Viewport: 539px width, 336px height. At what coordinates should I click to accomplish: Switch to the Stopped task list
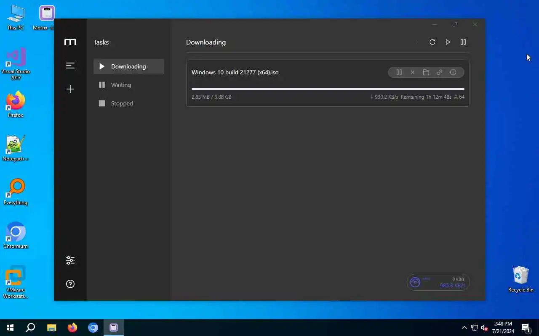(x=129, y=103)
